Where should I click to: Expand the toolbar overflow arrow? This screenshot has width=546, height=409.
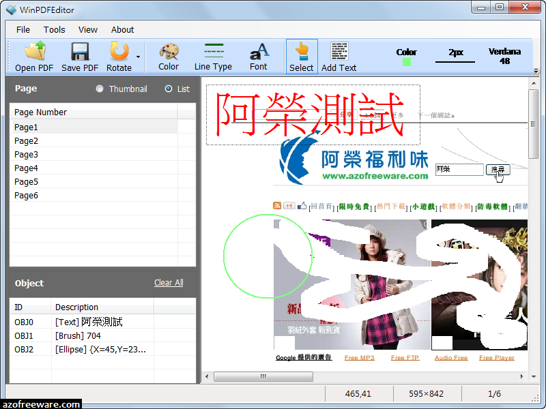pyautogui.click(x=536, y=71)
